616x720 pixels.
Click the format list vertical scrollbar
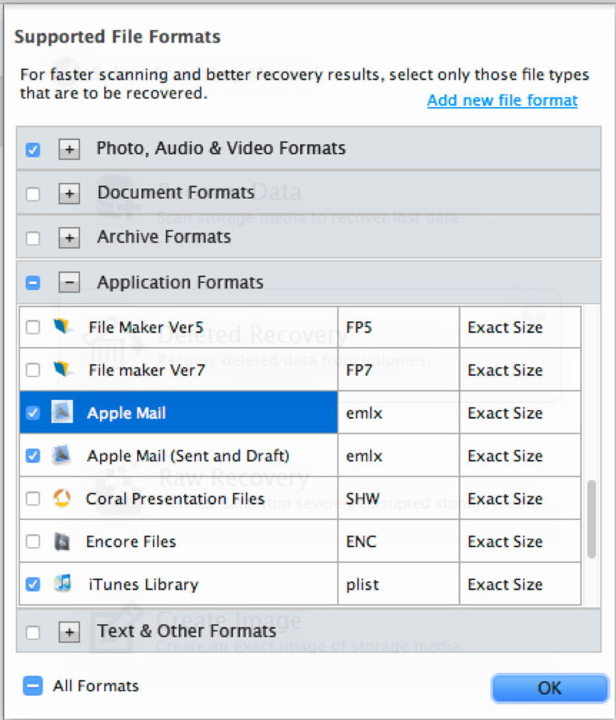point(592,519)
